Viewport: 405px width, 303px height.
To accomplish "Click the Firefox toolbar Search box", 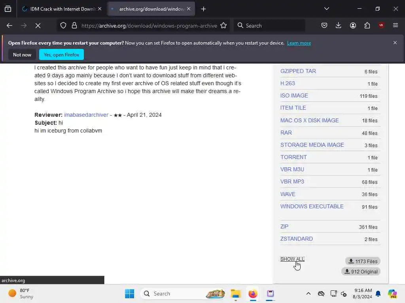I will (269, 26).
